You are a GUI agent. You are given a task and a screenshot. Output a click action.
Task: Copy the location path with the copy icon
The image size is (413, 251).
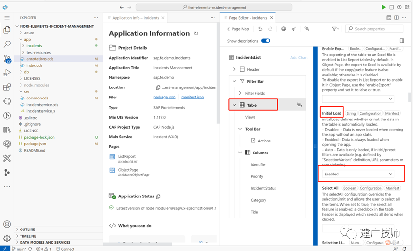click(x=158, y=87)
